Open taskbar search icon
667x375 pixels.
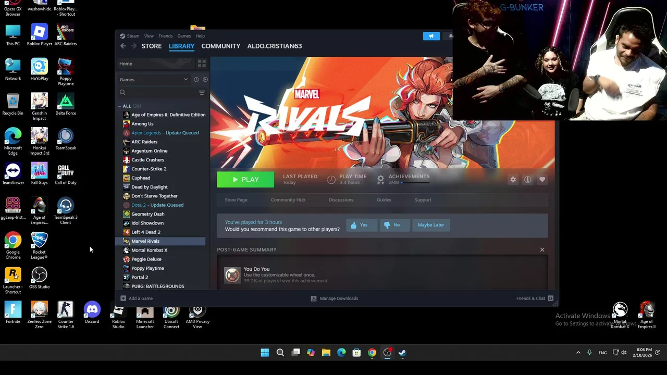pos(280,353)
